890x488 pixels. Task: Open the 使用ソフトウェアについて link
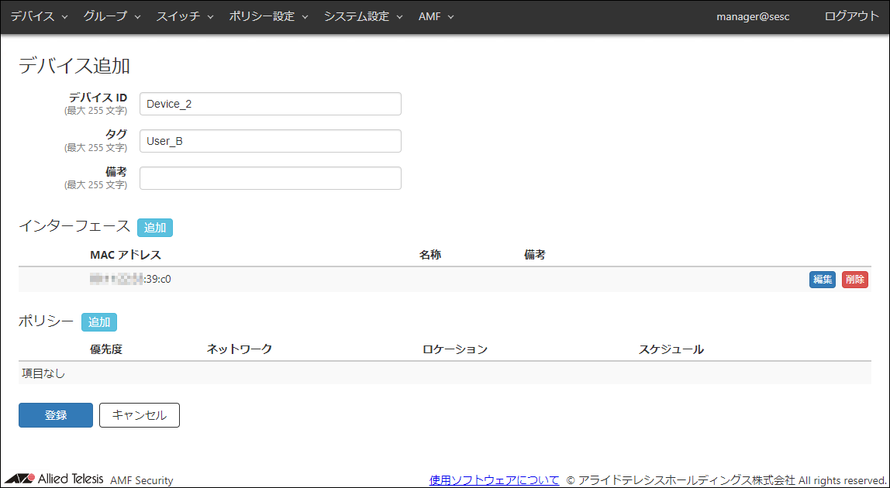[494, 480]
